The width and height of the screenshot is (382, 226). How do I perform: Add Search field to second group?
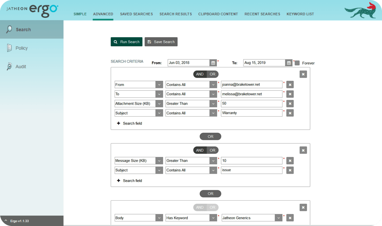129,181
